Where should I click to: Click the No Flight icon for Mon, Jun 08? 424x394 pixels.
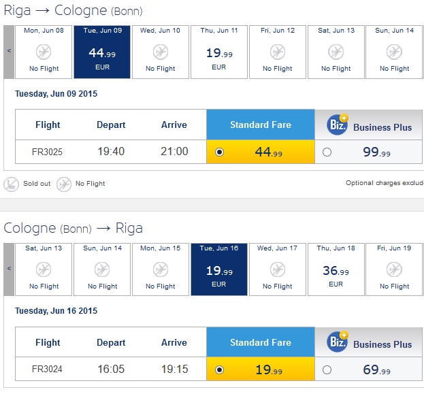point(44,52)
